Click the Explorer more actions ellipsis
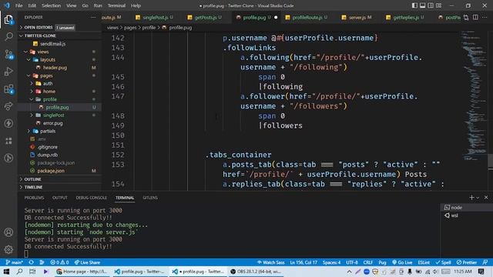 93,18
